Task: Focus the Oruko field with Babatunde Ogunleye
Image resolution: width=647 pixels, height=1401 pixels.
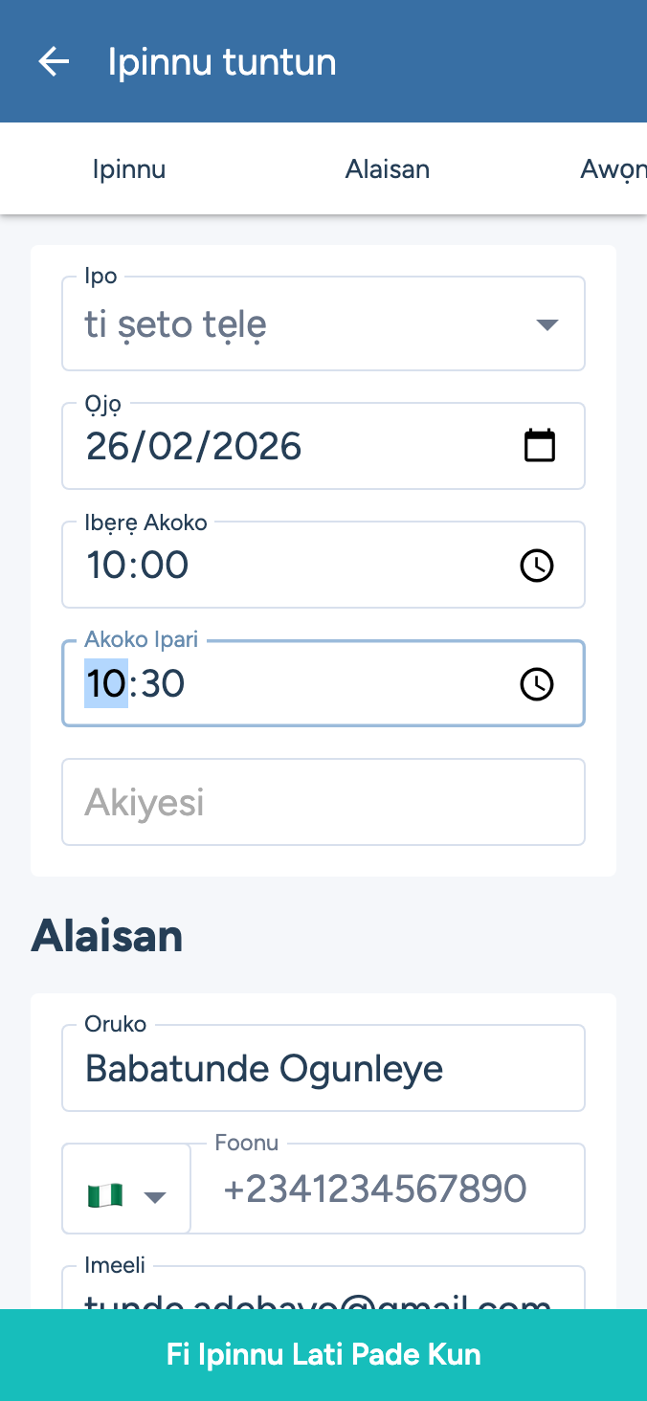Action: (x=323, y=1068)
